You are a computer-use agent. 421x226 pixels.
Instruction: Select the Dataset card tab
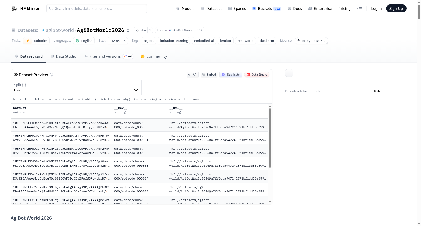click(x=29, y=56)
